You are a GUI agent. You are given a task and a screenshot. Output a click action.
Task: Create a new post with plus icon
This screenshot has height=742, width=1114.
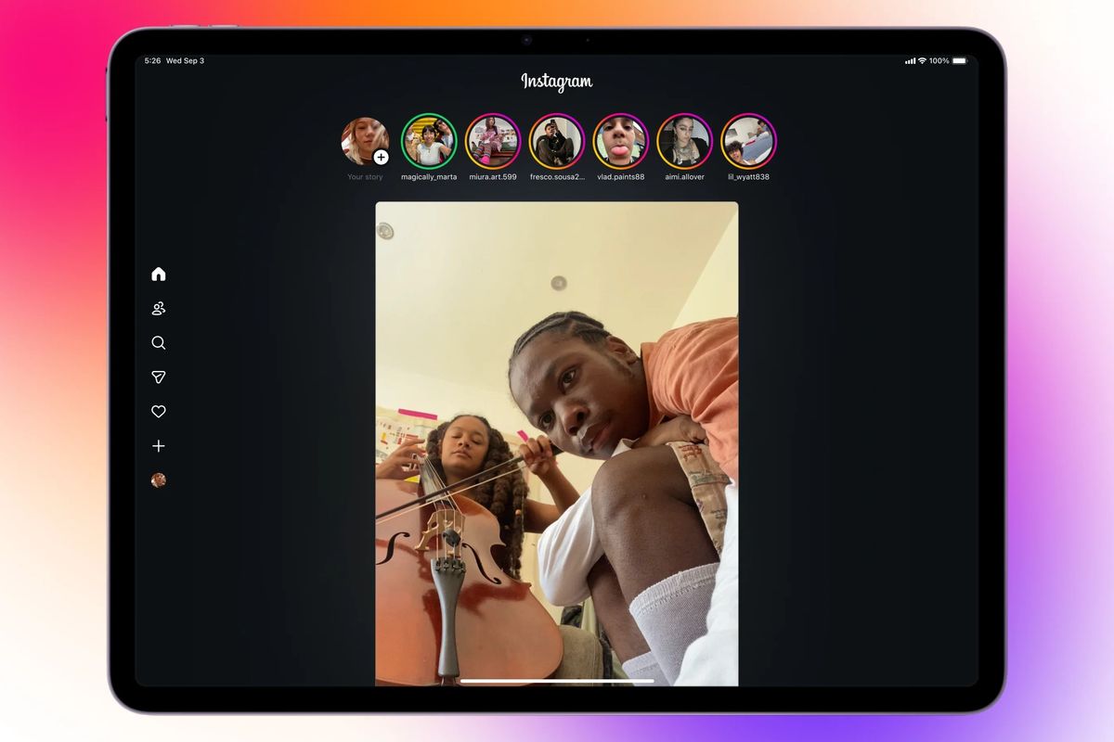[159, 445]
